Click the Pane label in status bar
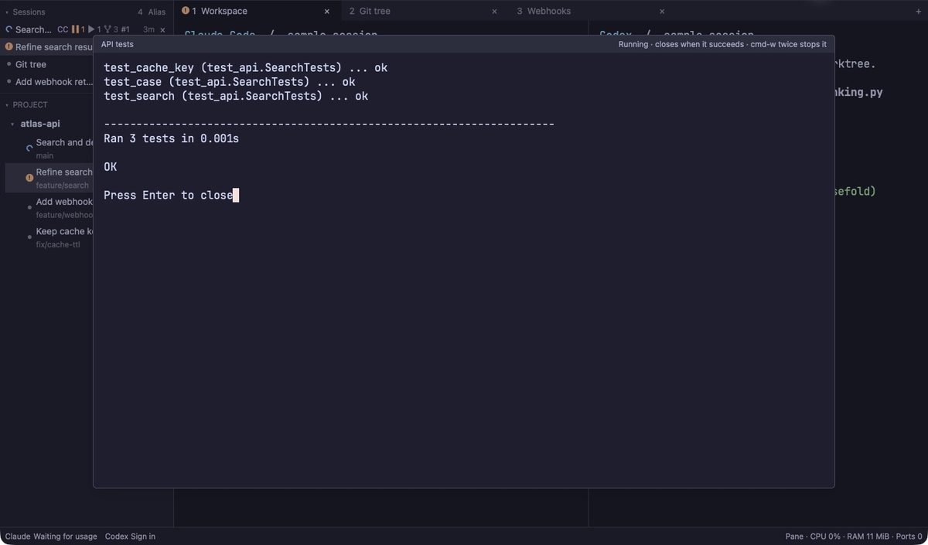This screenshot has width=928, height=545. point(794,536)
